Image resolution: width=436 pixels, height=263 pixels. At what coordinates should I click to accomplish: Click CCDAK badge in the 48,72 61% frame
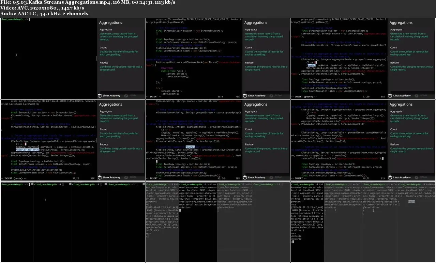tap(421, 177)
